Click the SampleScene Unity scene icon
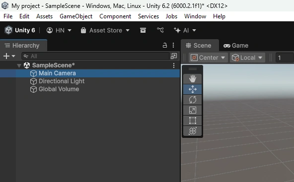This screenshot has height=182, width=294. coord(27,65)
